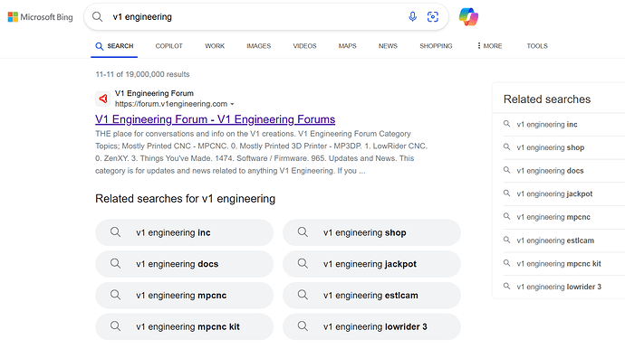This screenshot has width=625, height=349.
Task: Go to the Shopping tab
Action: coord(436,46)
